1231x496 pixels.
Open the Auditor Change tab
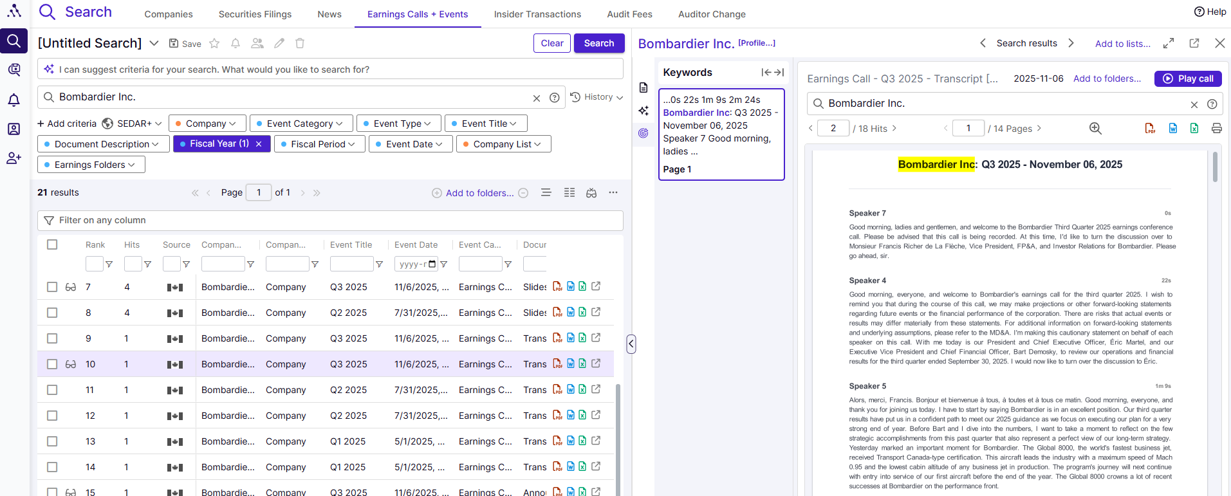point(712,14)
